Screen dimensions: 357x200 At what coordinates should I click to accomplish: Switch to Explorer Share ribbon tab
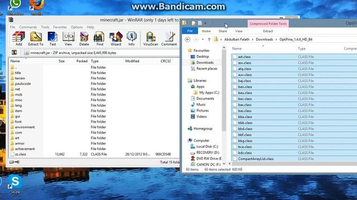(x=223, y=31)
